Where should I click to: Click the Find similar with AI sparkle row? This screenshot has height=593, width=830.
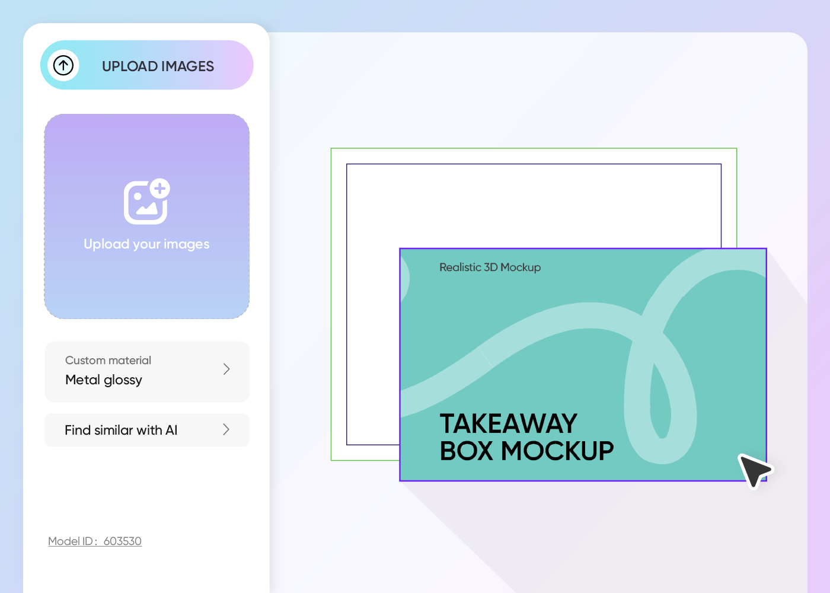click(146, 430)
